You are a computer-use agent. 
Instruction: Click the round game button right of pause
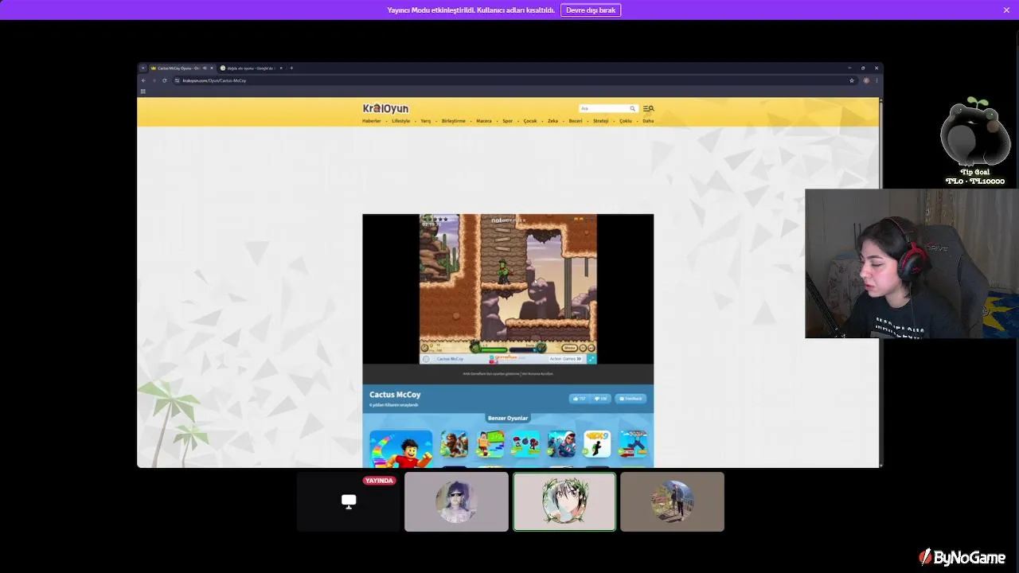(591, 348)
